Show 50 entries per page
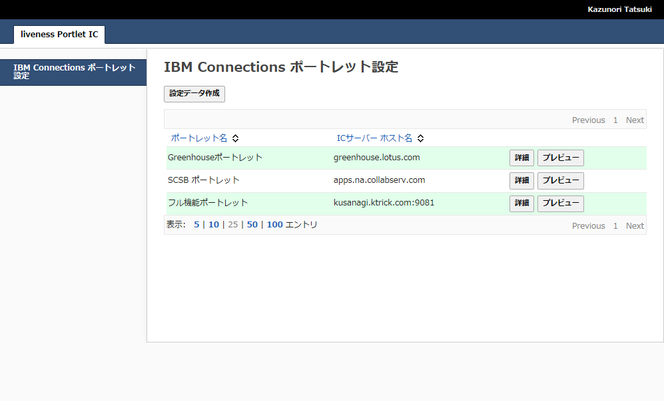The image size is (664, 401). [x=252, y=225]
